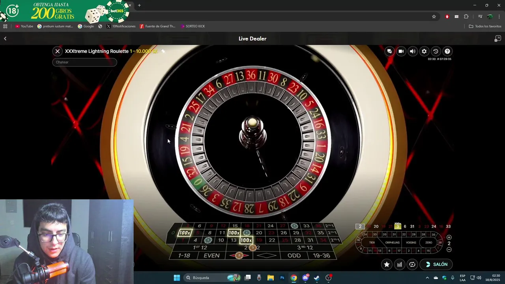Place an ORPHELINS racetrack bet
Image resolution: width=505 pixels, height=284 pixels.
coord(392,243)
